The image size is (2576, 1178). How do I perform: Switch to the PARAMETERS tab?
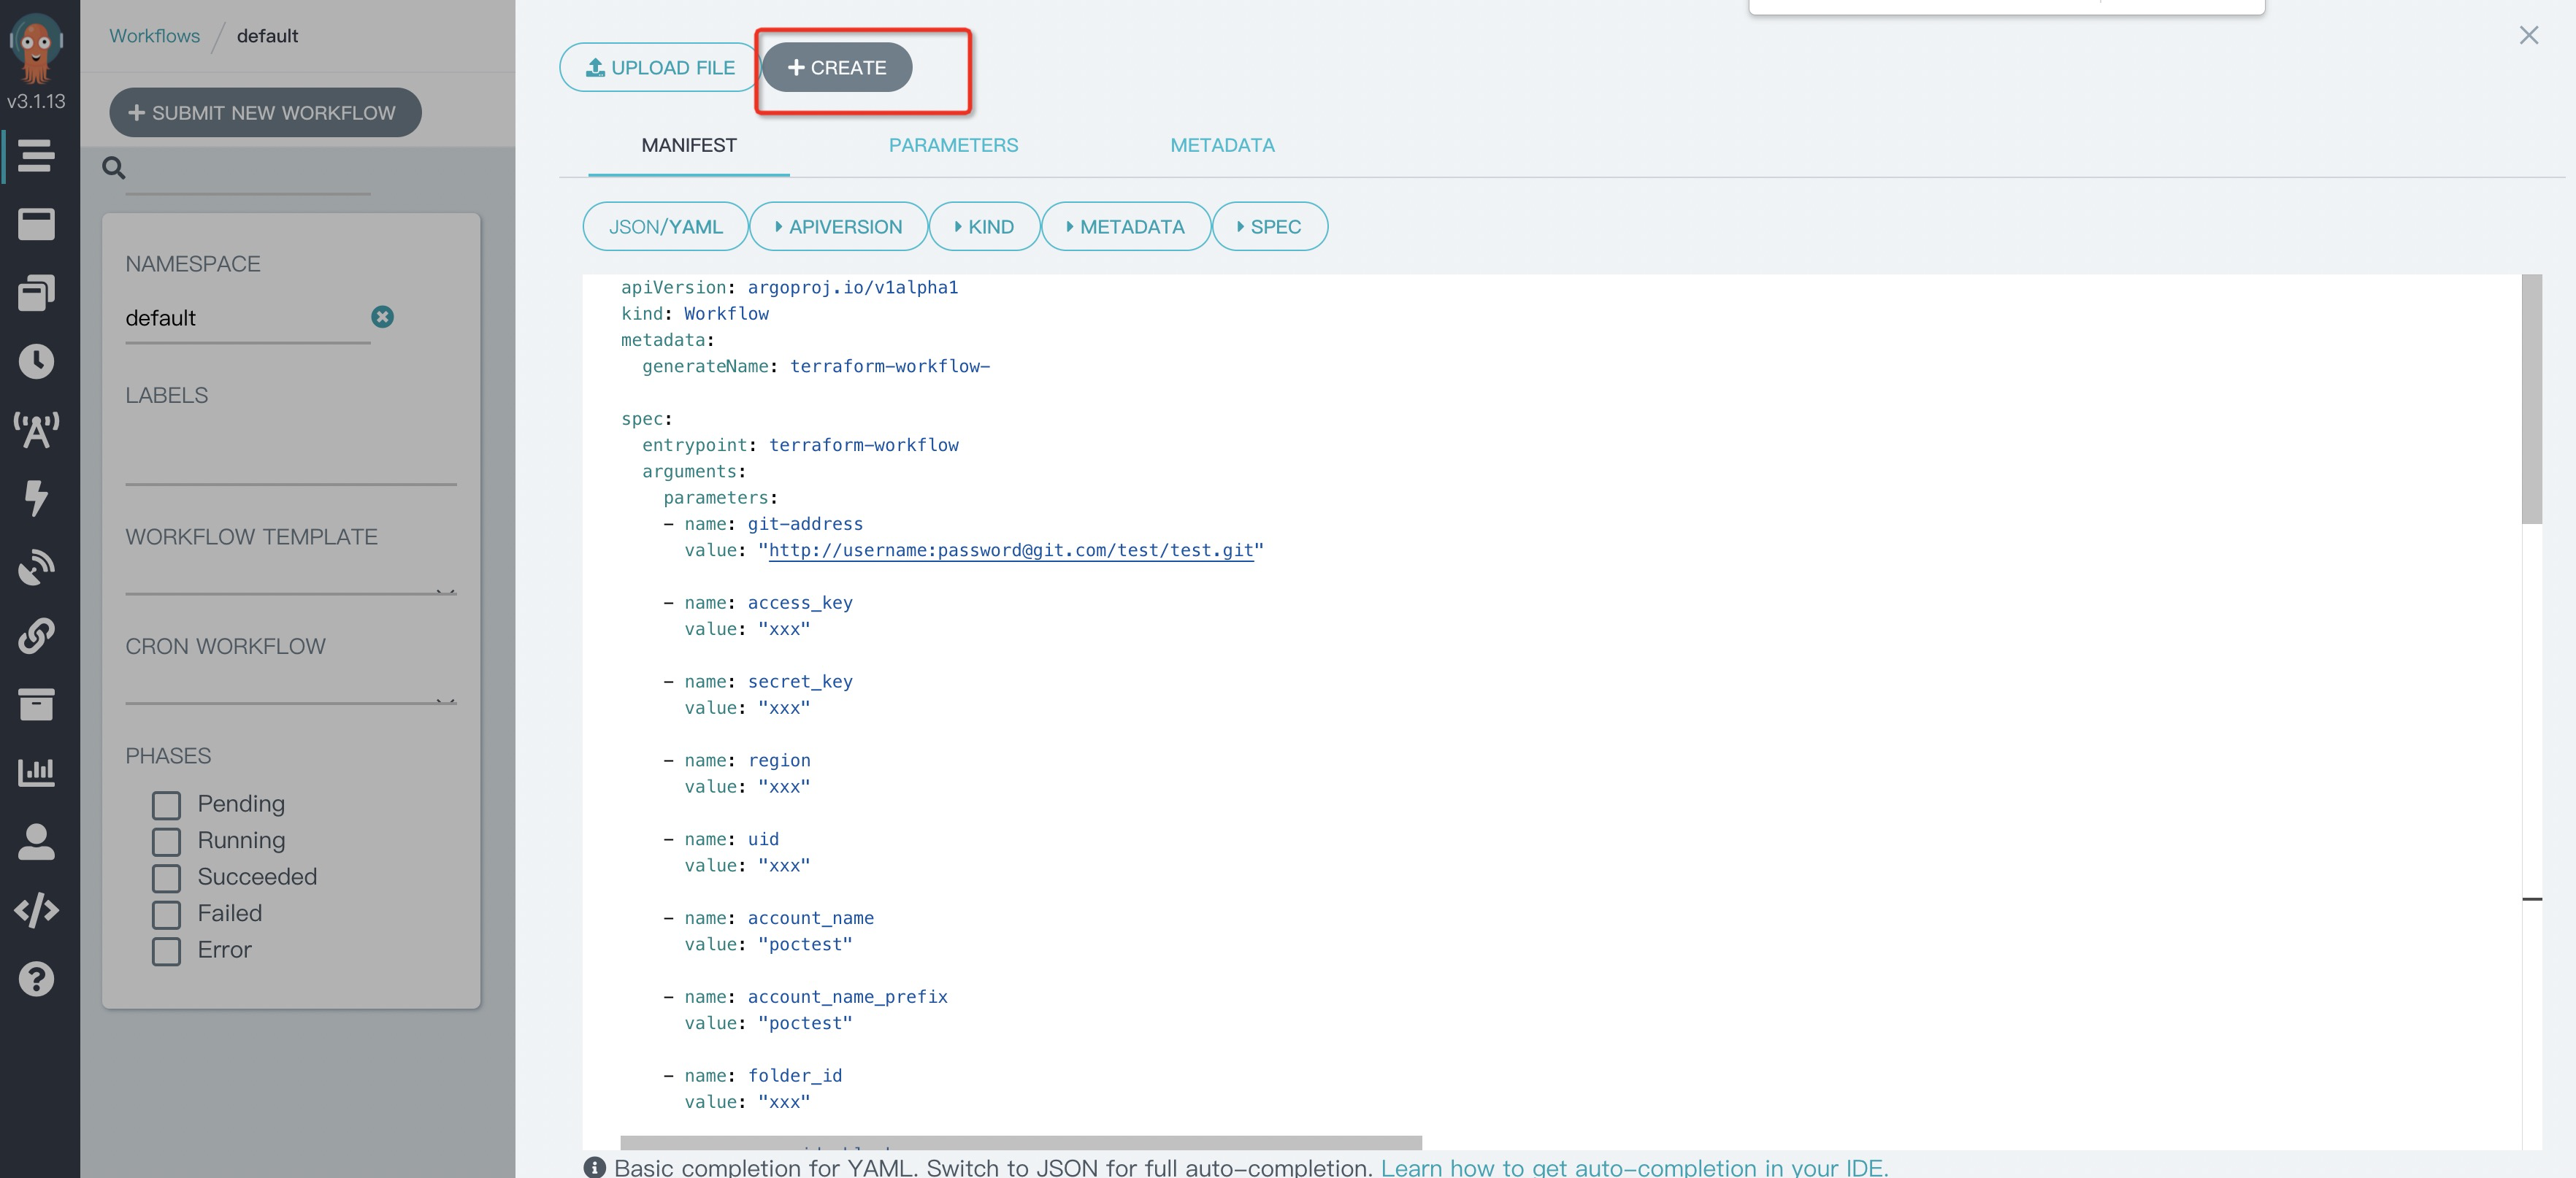(x=953, y=145)
